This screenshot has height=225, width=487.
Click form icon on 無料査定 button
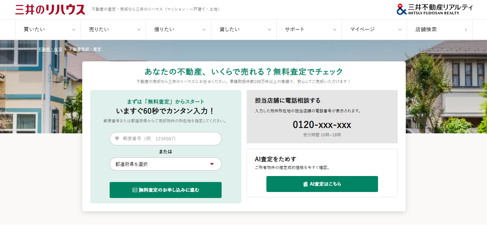(135, 190)
